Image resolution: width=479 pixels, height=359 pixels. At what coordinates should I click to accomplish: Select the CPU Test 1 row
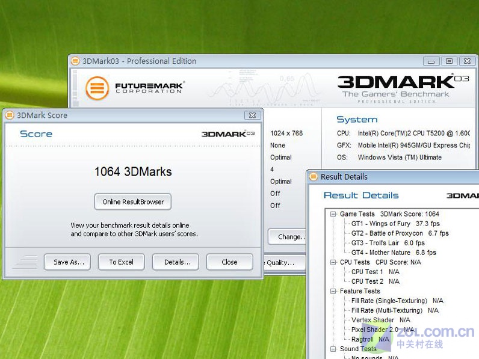coord(375,272)
